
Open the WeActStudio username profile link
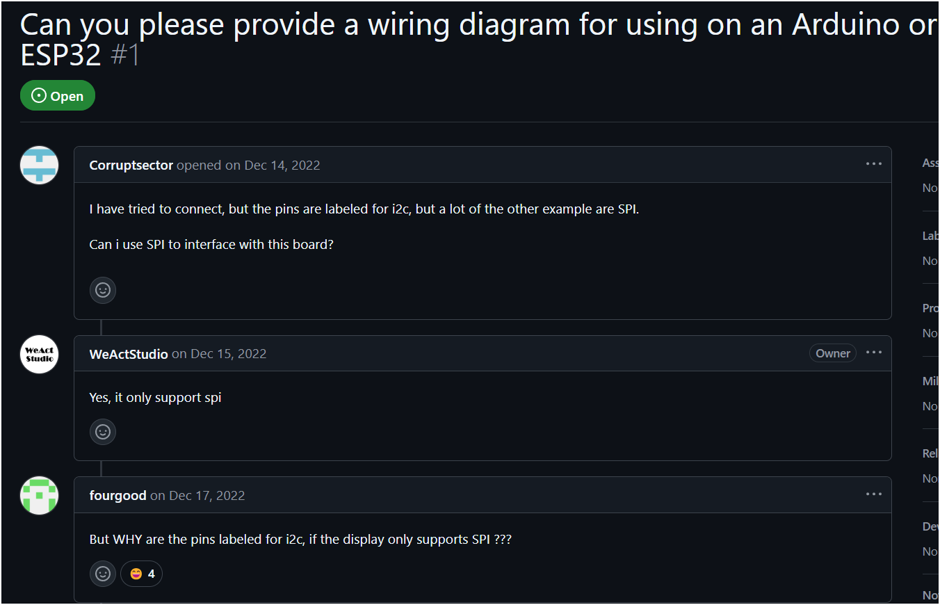click(129, 354)
